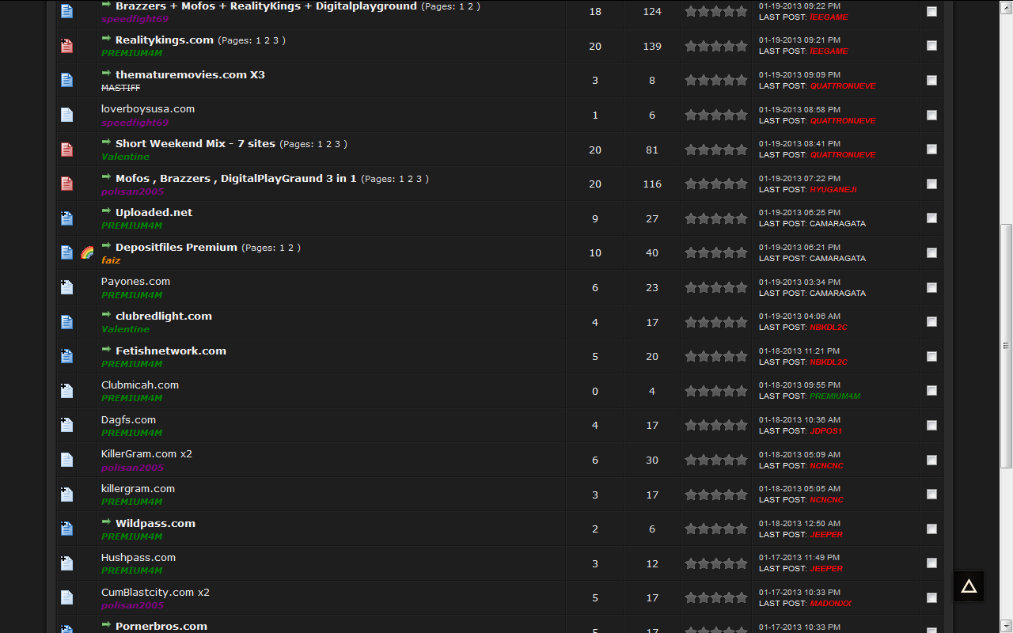Viewport: 1013px width, 633px height.
Task: Click the thread icon beside clubredlight.com
Action: point(66,322)
